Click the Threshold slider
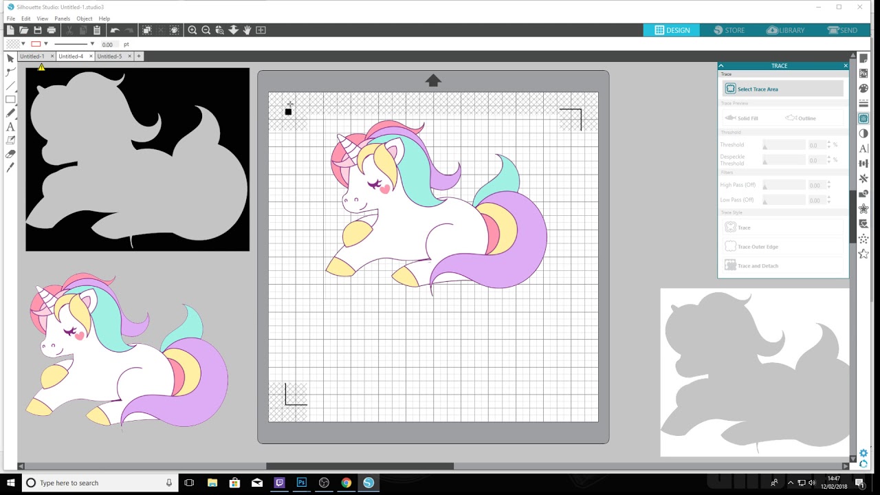Viewport: 880px width, 495px height. tap(784, 145)
